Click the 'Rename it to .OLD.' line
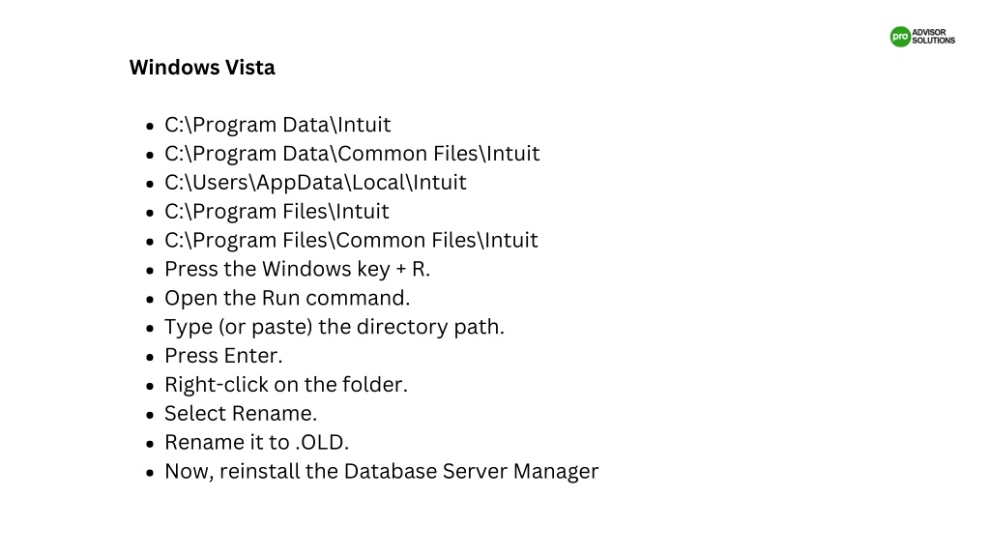990x557 pixels. coord(257,443)
